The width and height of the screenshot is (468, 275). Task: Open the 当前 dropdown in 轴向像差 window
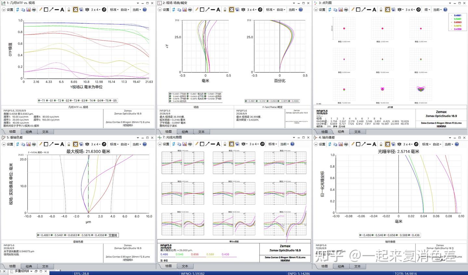449,144
